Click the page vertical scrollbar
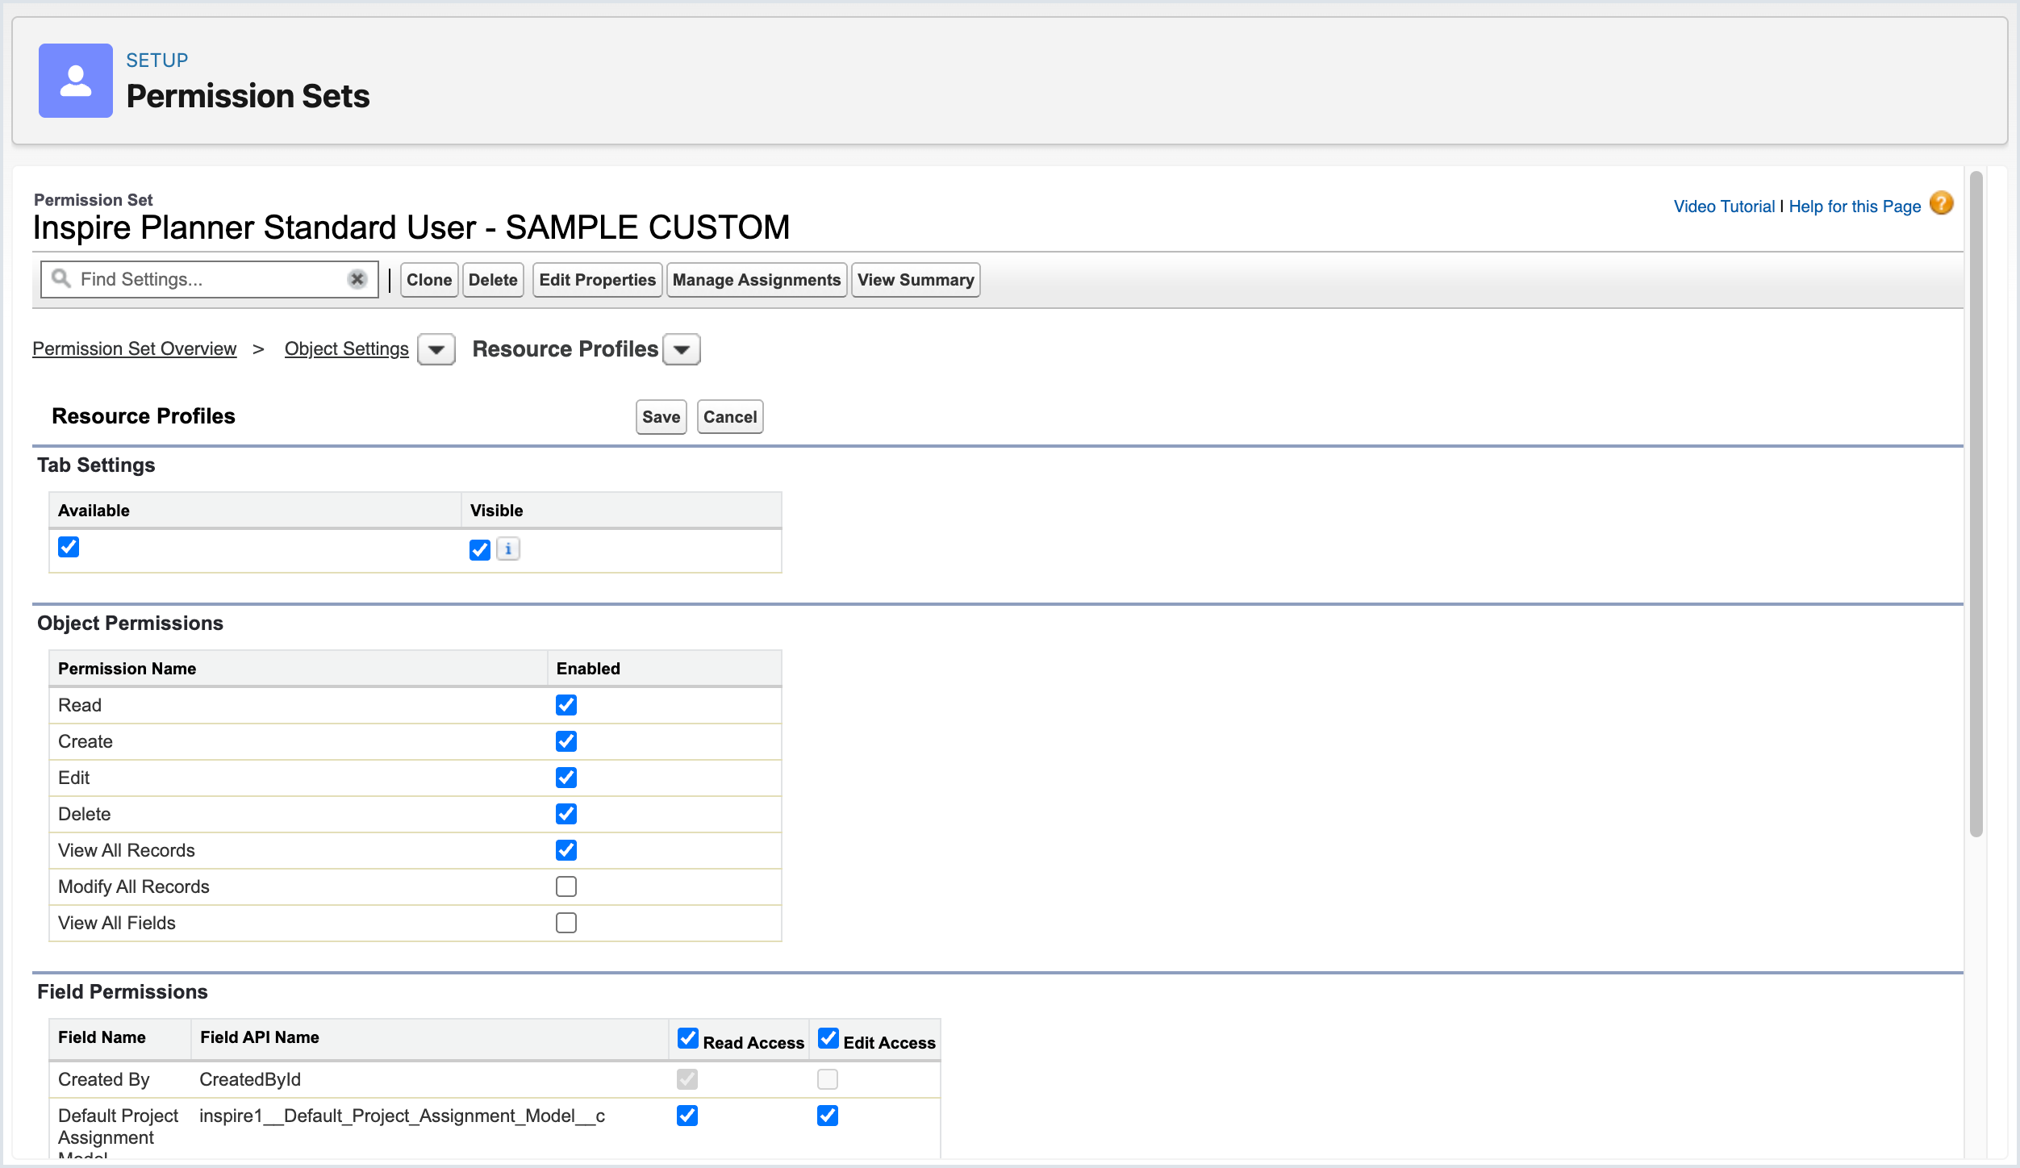2020x1168 pixels. point(1976,504)
